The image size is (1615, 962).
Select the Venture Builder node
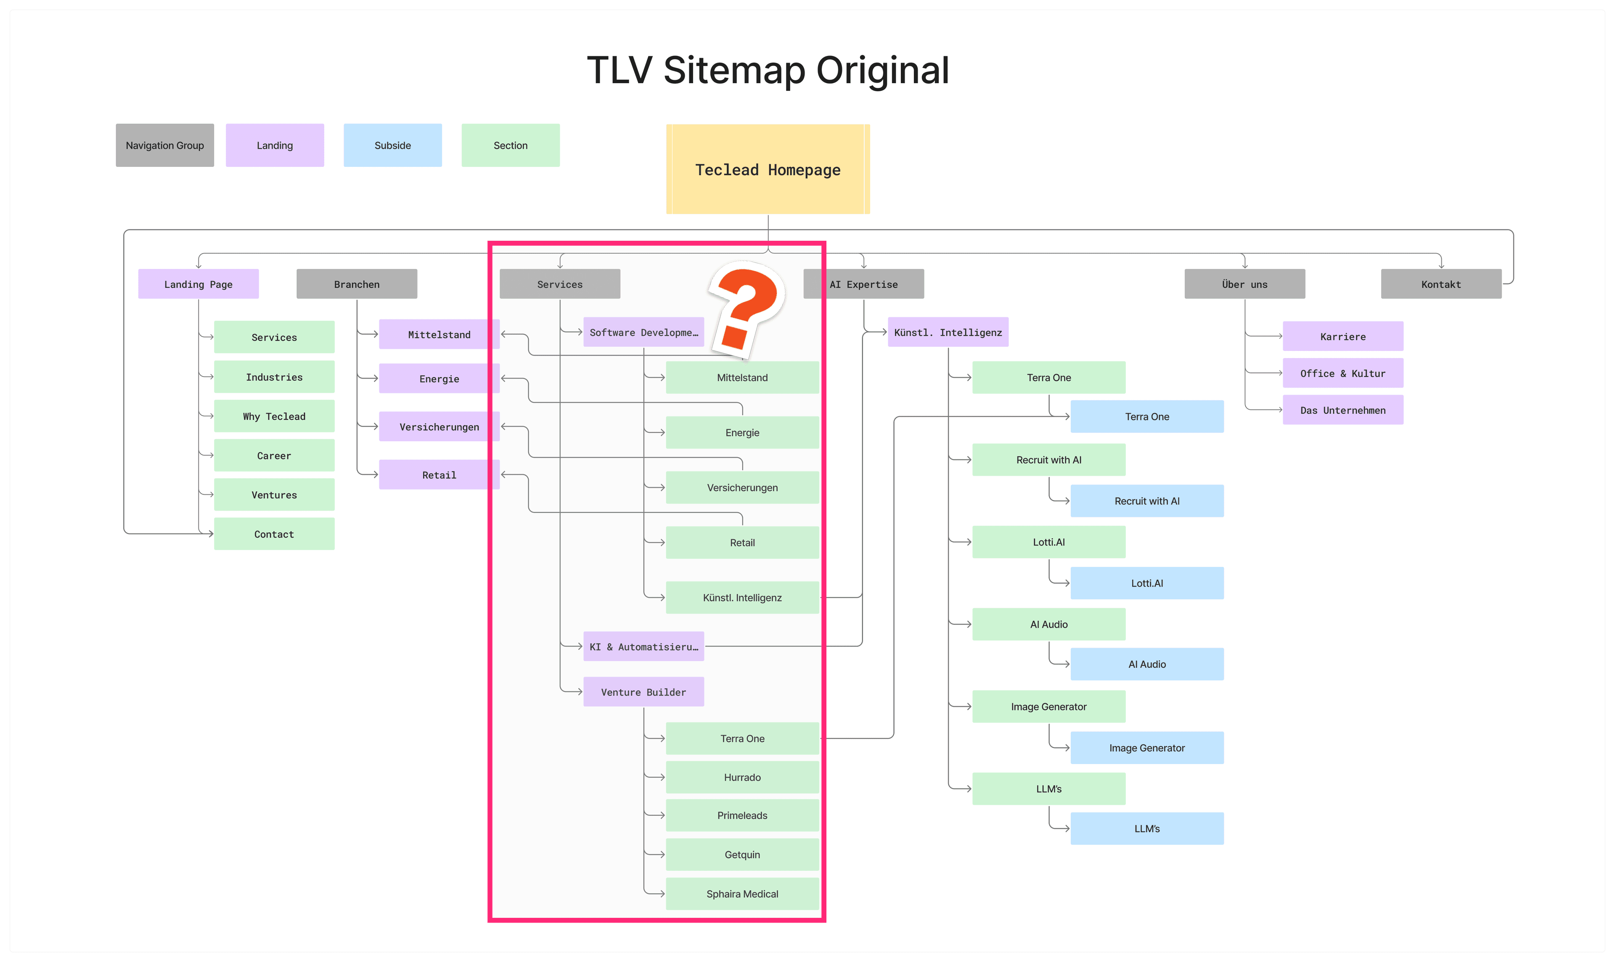click(x=643, y=692)
